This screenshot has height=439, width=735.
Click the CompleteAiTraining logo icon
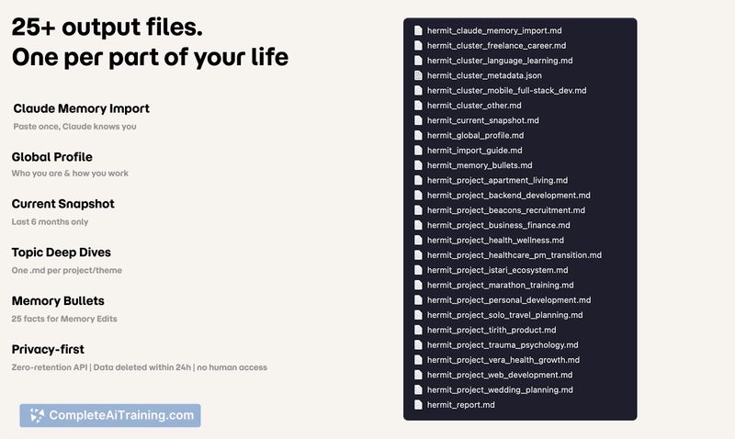[36, 415]
